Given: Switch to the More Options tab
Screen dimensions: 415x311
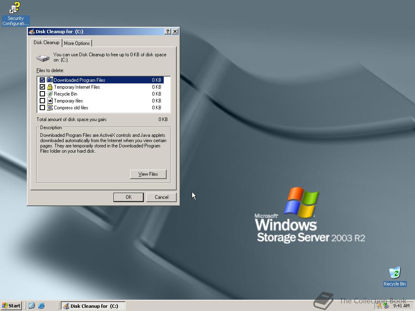Looking at the screenshot, I should click(x=77, y=43).
